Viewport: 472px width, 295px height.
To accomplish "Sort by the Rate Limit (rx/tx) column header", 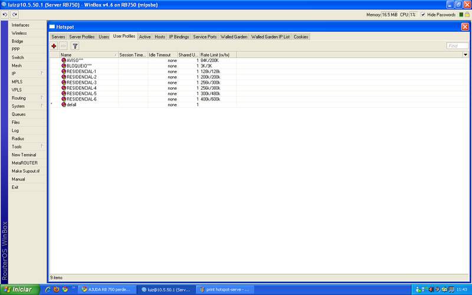I will [x=218, y=55].
